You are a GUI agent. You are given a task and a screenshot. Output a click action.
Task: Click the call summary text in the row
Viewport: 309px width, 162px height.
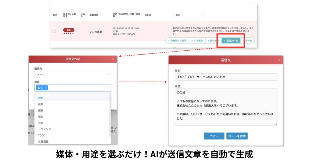(x=213, y=31)
